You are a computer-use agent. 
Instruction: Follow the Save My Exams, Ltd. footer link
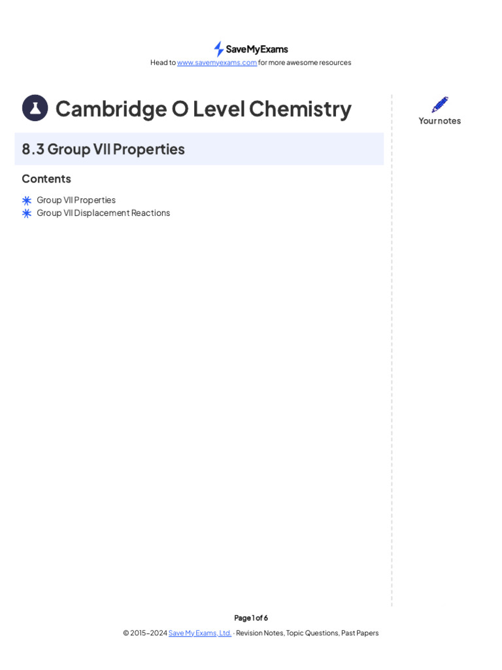200,633
